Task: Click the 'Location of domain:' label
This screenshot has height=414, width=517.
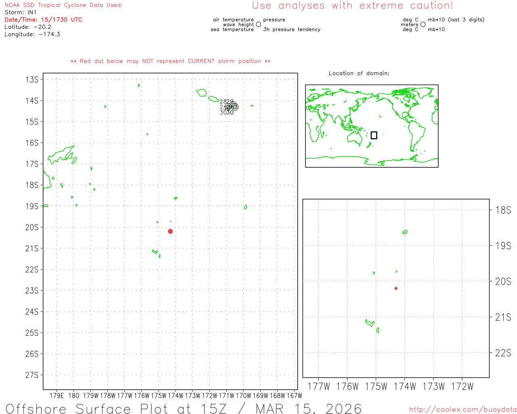Action: (359, 73)
